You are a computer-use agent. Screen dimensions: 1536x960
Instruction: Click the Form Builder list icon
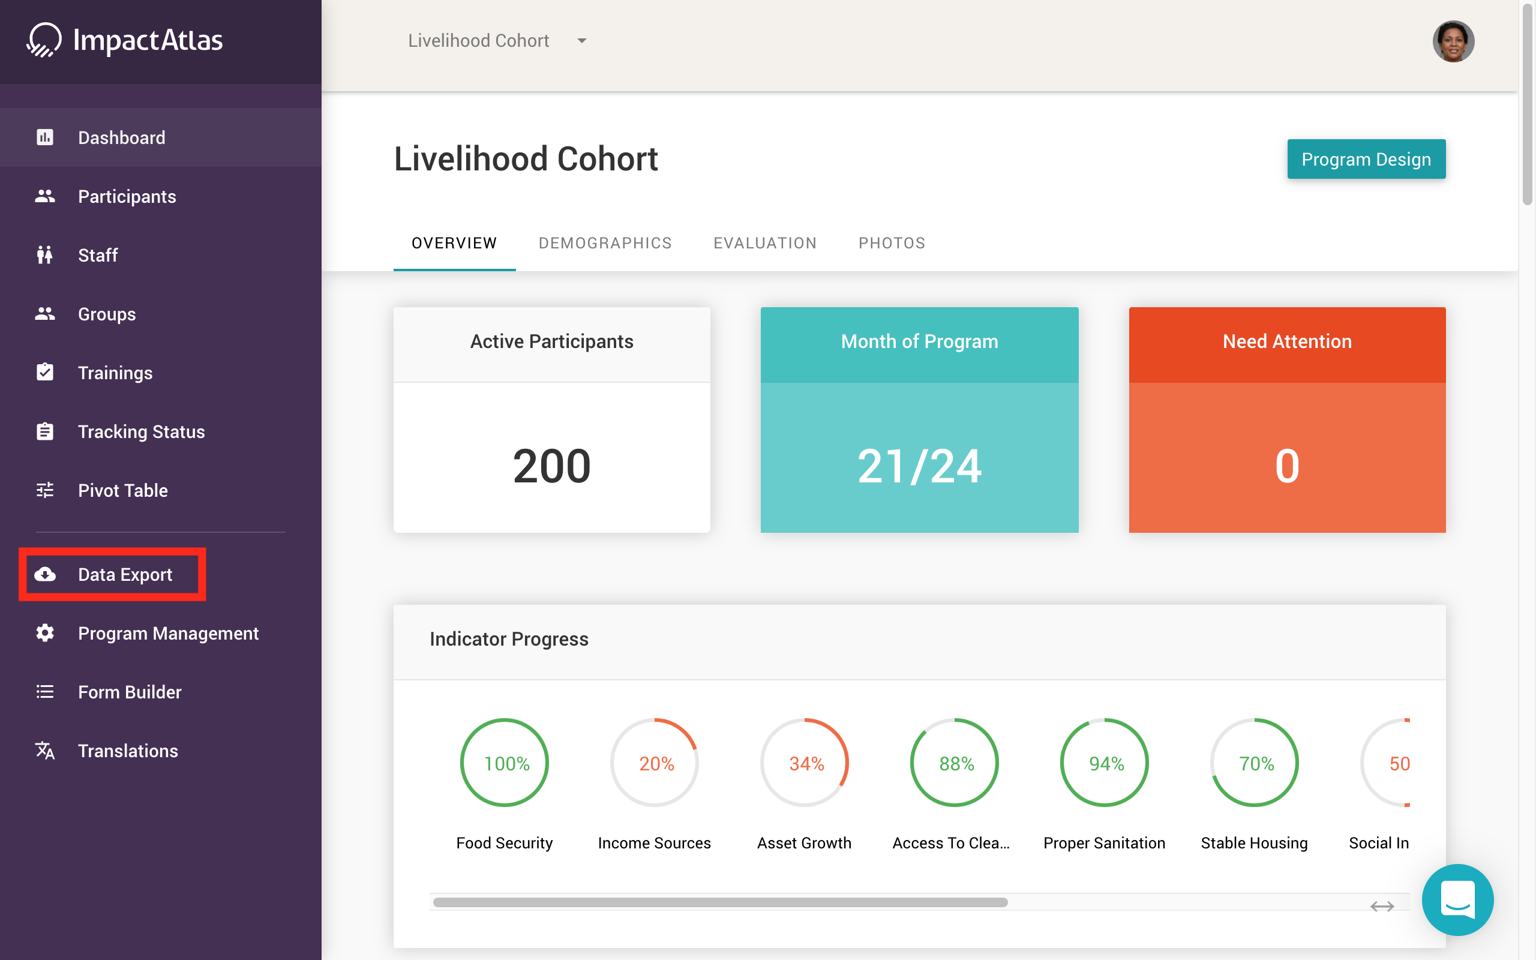click(44, 692)
